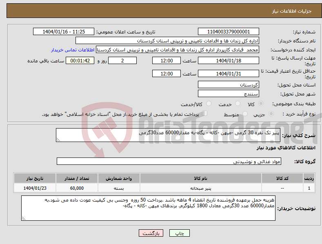Click the response deadline date 1404/01/18
This screenshot has width=322, height=244.
pos(229,60)
